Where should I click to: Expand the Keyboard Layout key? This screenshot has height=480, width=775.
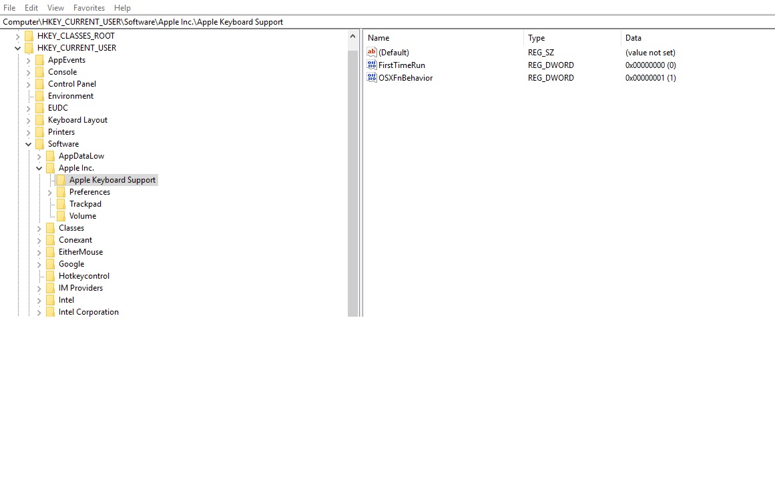pyautogui.click(x=28, y=120)
